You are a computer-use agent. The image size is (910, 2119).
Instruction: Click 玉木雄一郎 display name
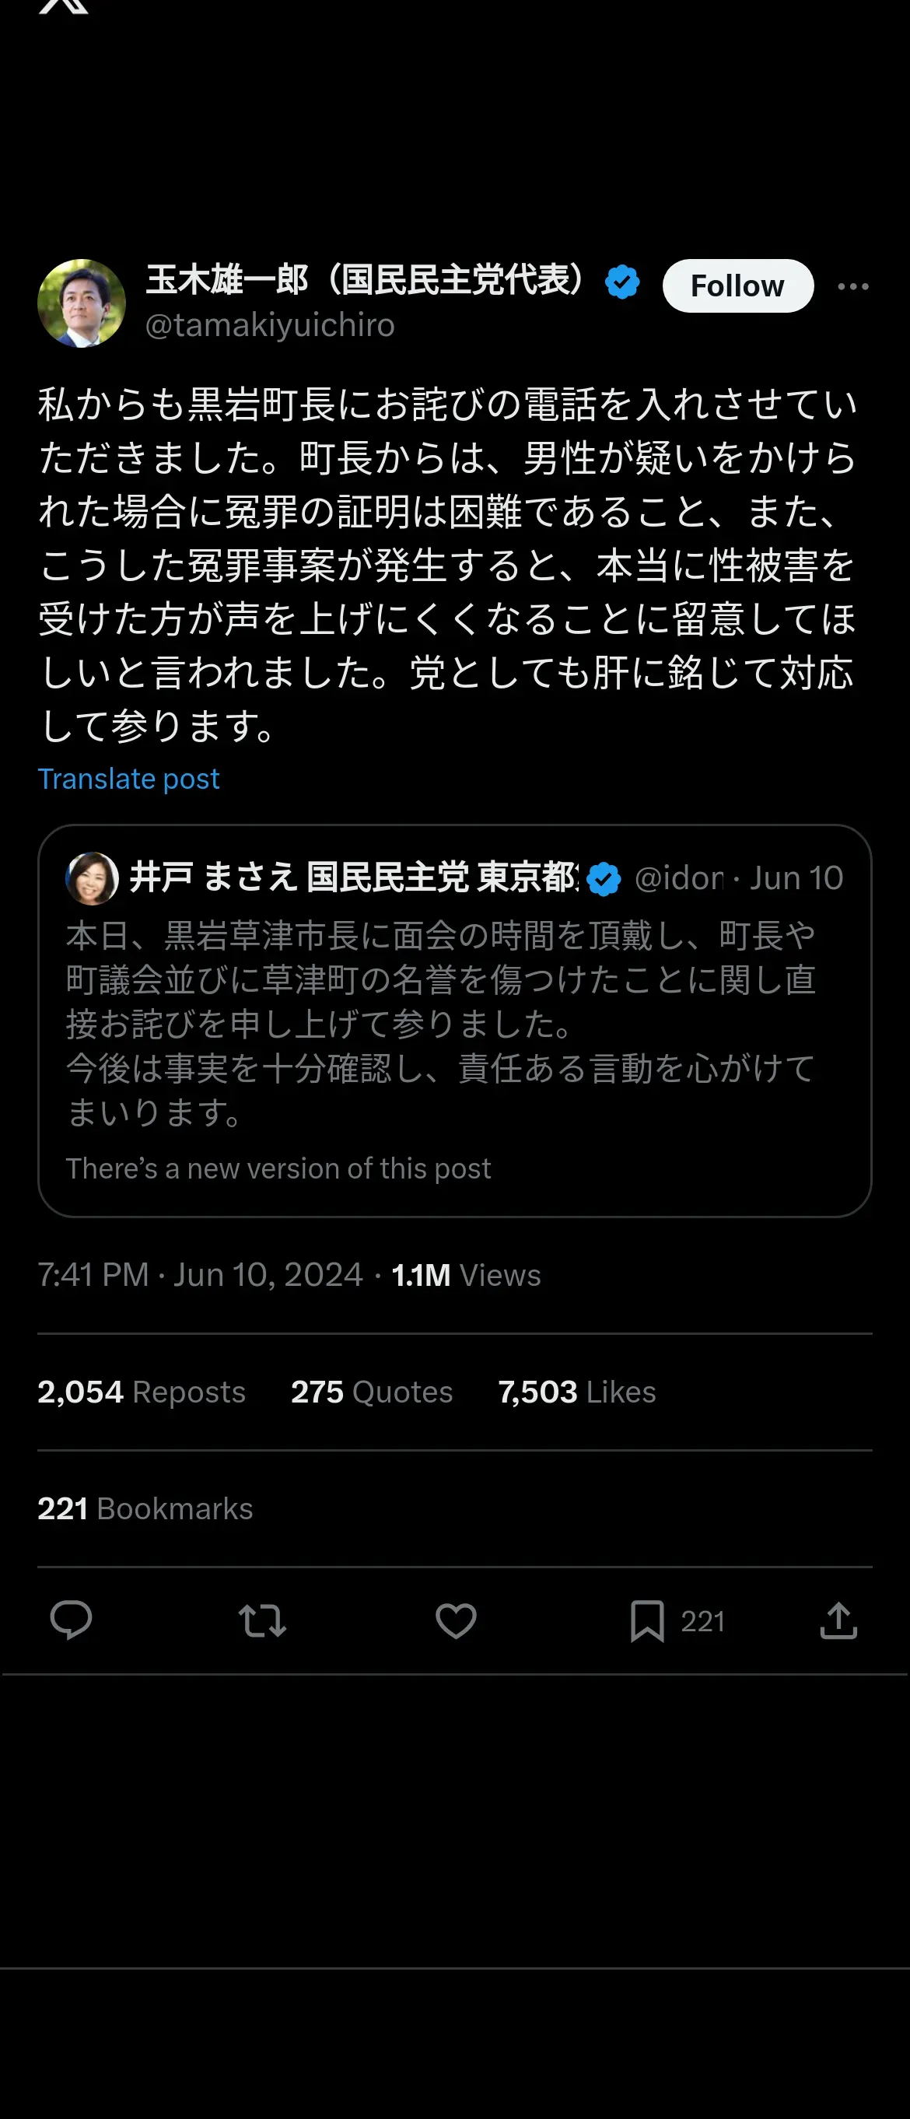[366, 280]
